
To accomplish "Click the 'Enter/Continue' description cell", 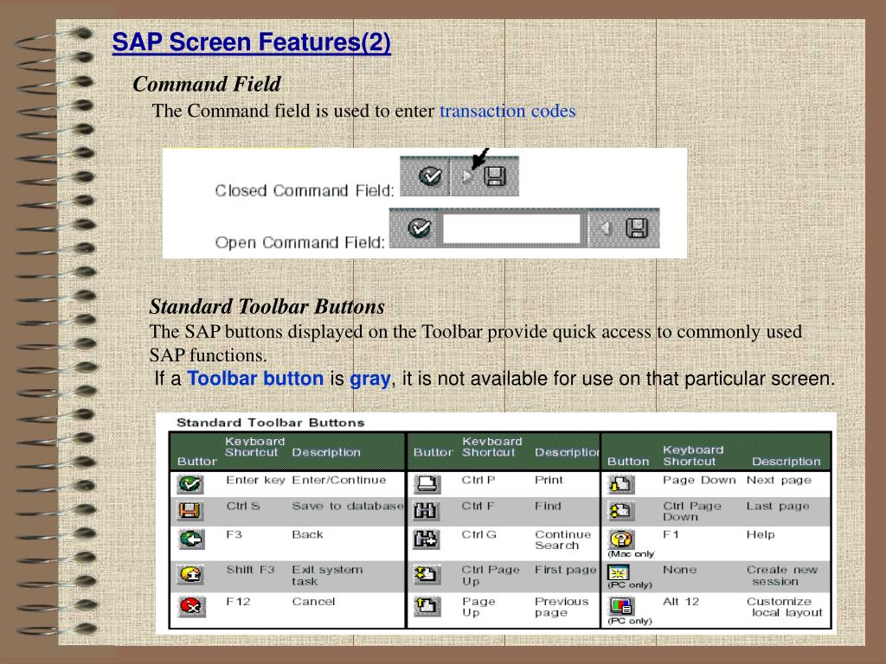I will coord(339,480).
